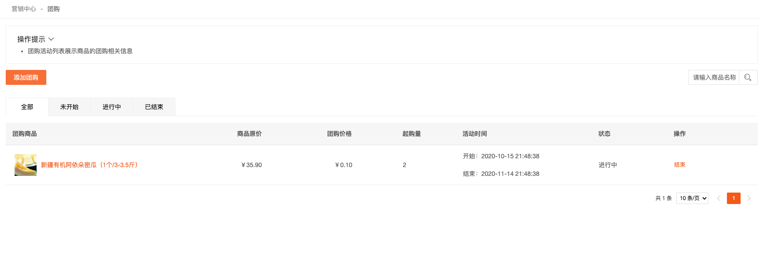Click the 进行中 status cell
This screenshot has width=760, height=266.
tap(608, 165)
